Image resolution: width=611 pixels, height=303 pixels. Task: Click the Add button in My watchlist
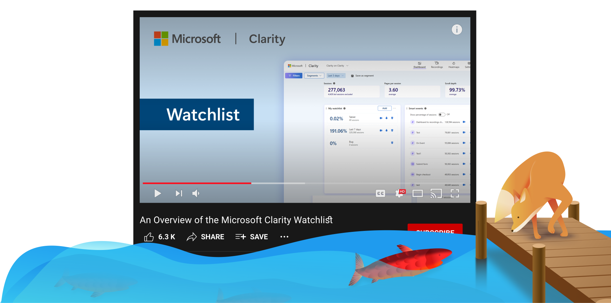click(384, 108)
